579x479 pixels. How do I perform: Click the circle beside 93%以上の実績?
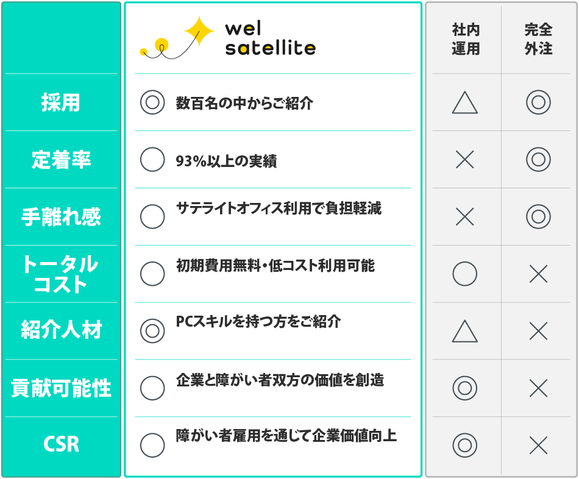152,160
